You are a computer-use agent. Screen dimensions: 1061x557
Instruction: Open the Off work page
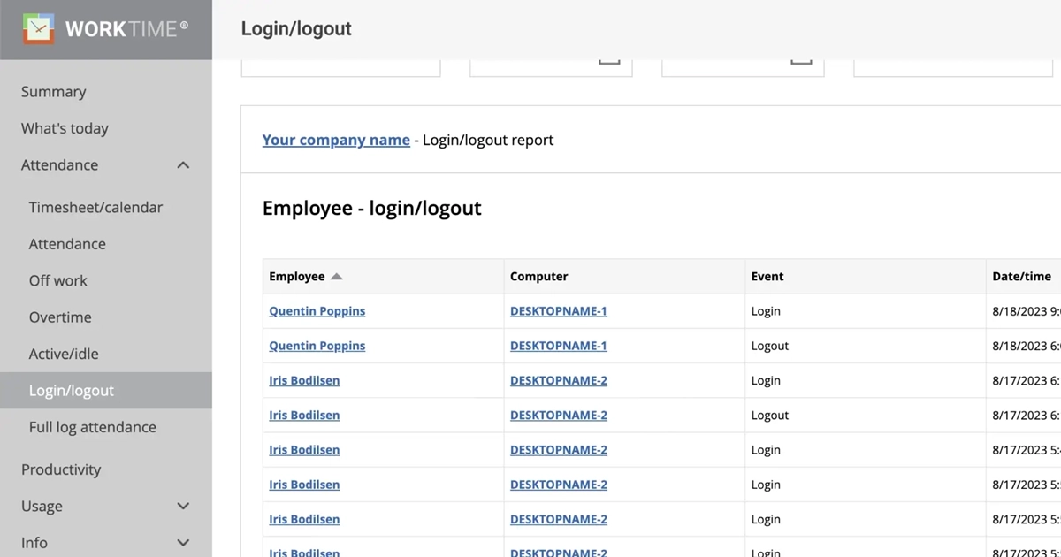(x=57, y=280)
